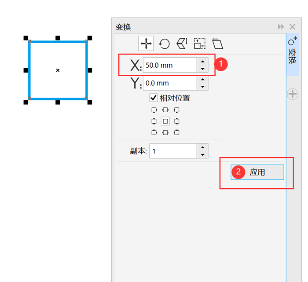
Task: Pick the bottom-right anchor point
Action: [176, 132]
